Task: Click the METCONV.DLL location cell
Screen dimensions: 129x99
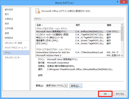Action: point(90,38)
